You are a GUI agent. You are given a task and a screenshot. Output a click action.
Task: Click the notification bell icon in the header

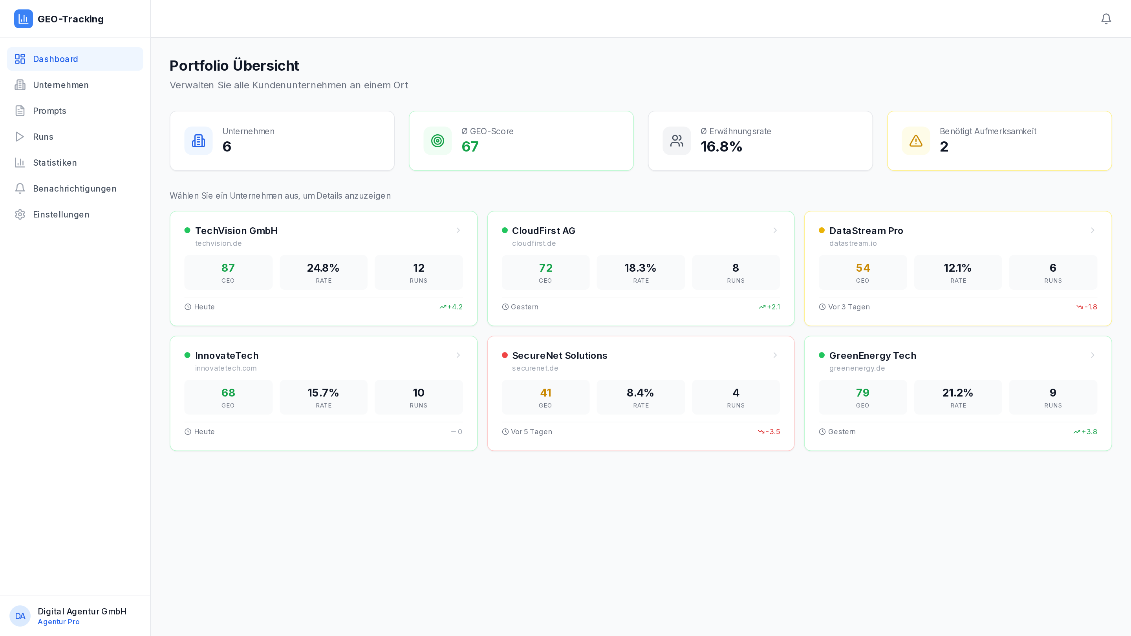coord(1105,18)
